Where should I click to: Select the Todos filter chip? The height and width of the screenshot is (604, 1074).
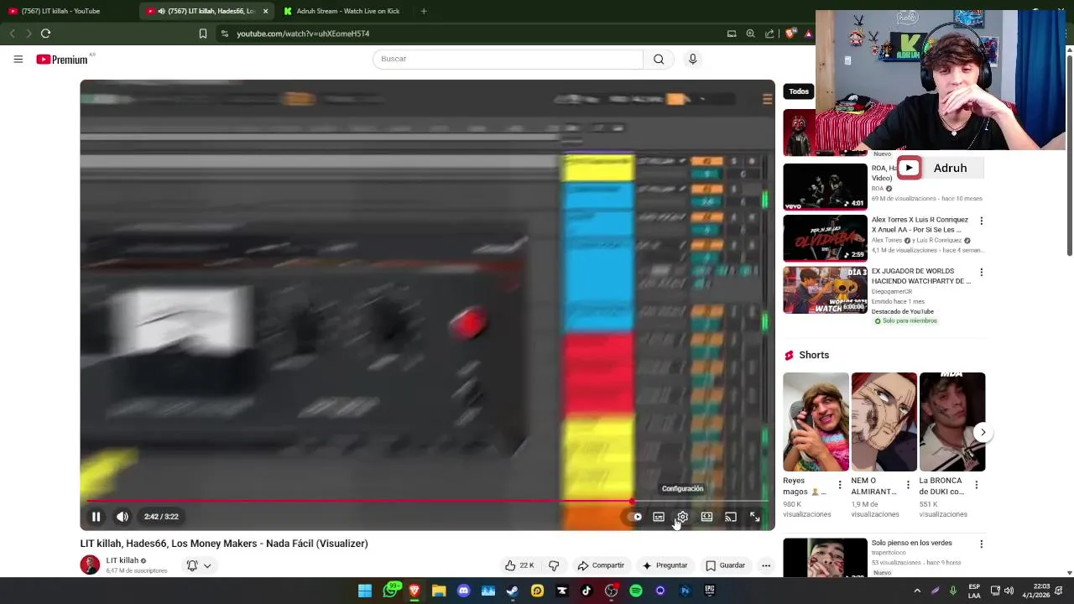click(799, 91)
